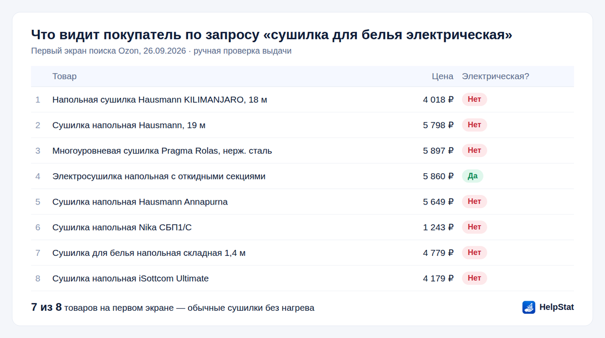Click the bold "7 из 8" summary text
Viewport: 605px width, 338px height.
click(x=46, y=307)
